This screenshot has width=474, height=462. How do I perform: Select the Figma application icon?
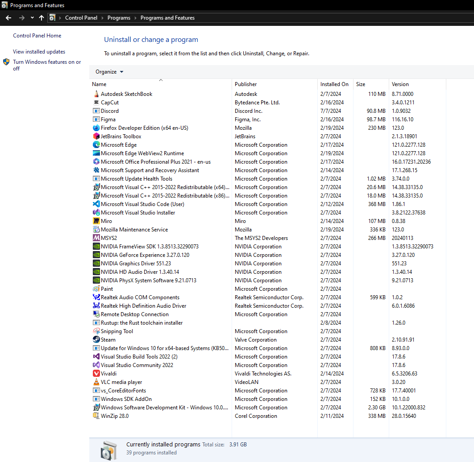96,119
